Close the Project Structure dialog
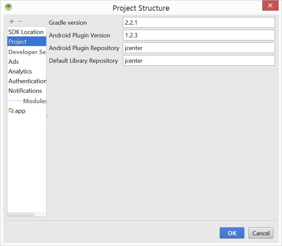 tap(270, 6)
